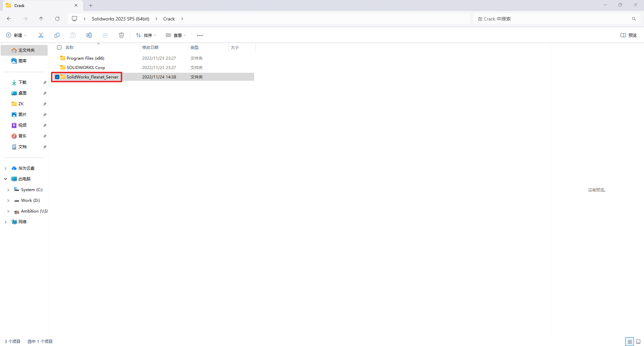Open 主文件夹 in the sidebar
Viewport: 644px width, 346px height.
[x=24, y=50]
